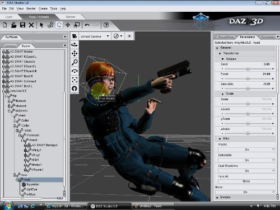Collapse the Transforms group
The height and width of the screenshot is (210, 280).
click(x=220, y=53)
